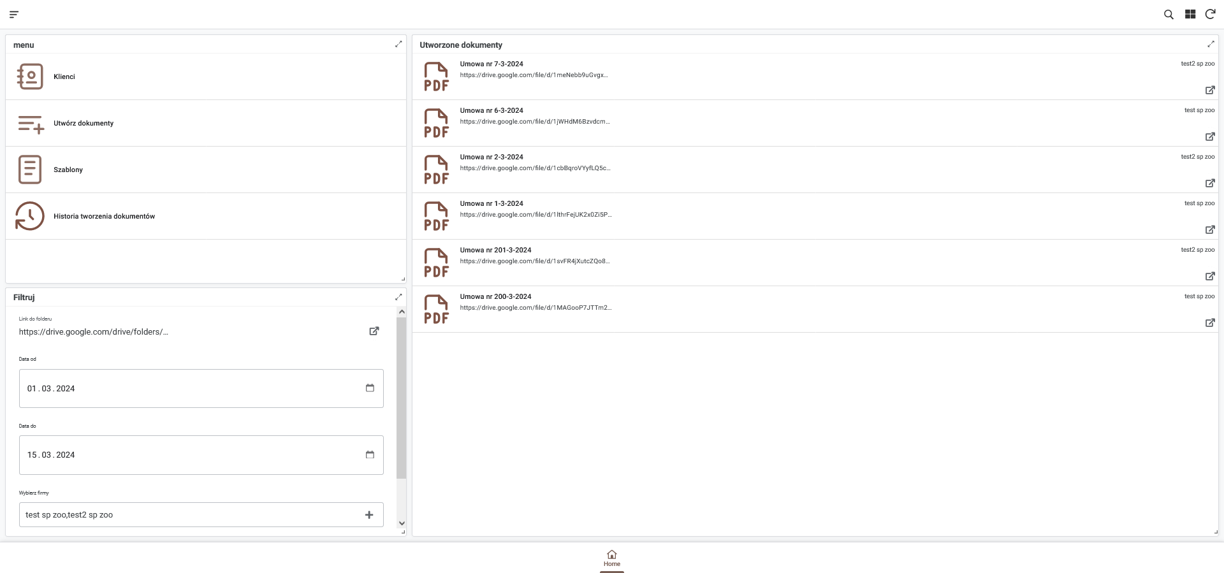The width and height of the screenshot is (1224, 573).
Task: Select Utwórz dokumenty menu item
Action: [x=84, y=123]
